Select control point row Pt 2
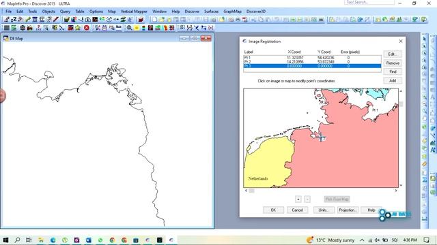 click(312, 62)
